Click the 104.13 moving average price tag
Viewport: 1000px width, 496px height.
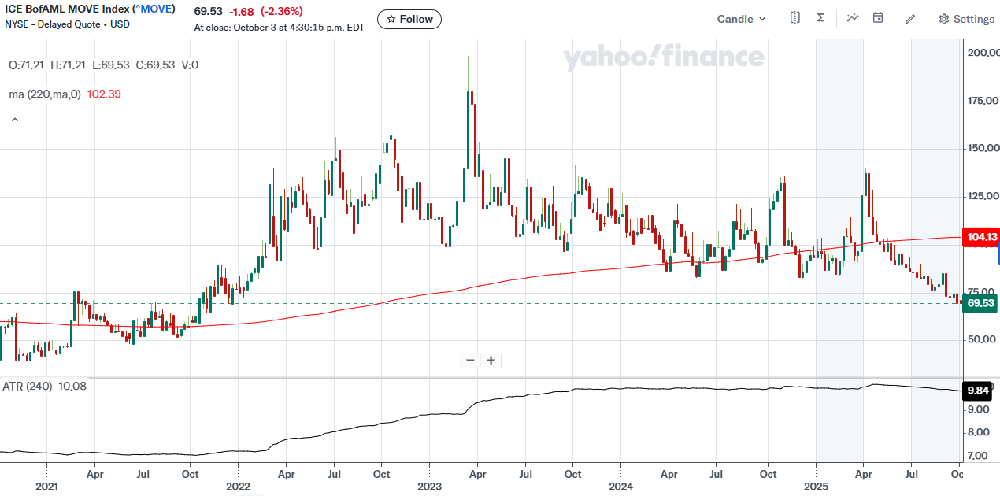982,237
